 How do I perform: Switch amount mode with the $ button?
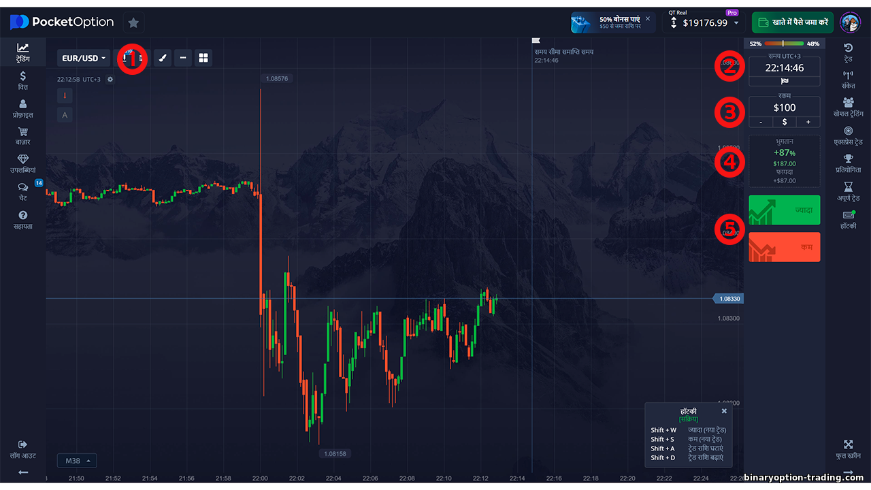pos(784,122)
